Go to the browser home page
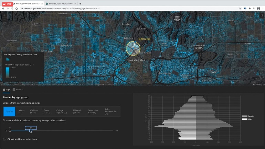The height and width of the screenshot is (149, 265). pos(17,9)
